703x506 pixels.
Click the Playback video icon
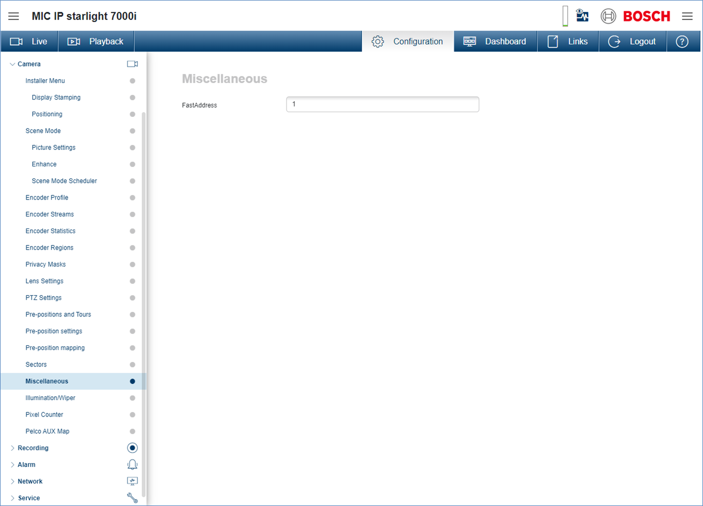pyautogui.click(x=74, y=42)
